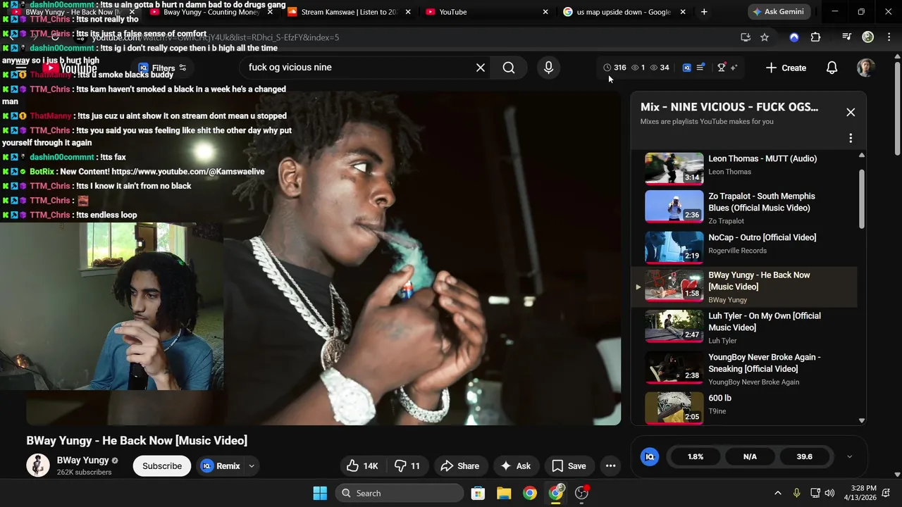The width and height of the screenshot is (902, 507).
Task: Close the plain YouTube tab
Action: (x=545, y=12)
